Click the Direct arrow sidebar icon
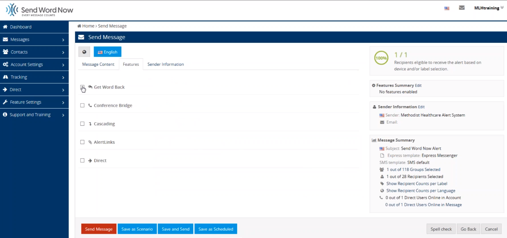Image resolution: width=507 pixels, height=238 pixels. [5, 90]
